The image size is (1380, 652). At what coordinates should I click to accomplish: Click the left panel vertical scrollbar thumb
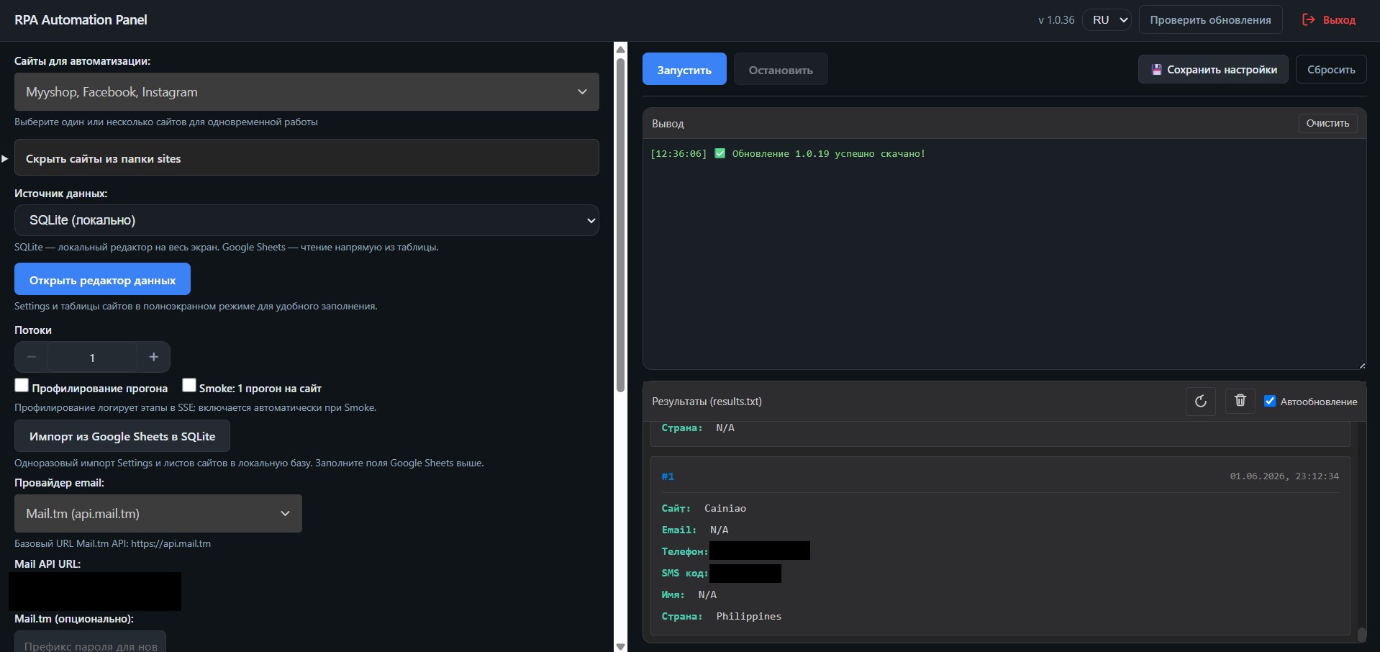(x=620, y=225)
